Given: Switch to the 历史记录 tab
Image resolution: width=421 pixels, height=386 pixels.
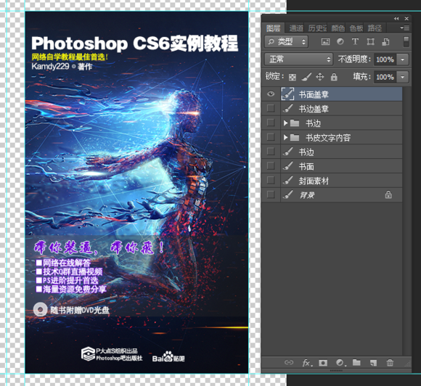Looking at the screenshot, I should tap(317, 28).
